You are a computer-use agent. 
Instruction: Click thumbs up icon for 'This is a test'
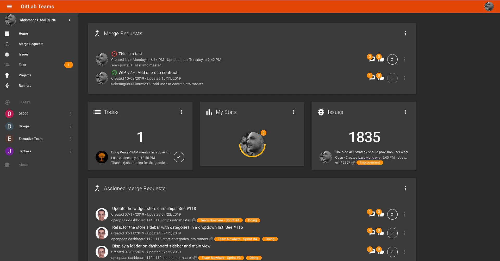click(381, 59)
